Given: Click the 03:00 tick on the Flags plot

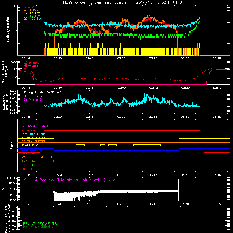Looking at the screenshot, I should [x=121, y=175].
